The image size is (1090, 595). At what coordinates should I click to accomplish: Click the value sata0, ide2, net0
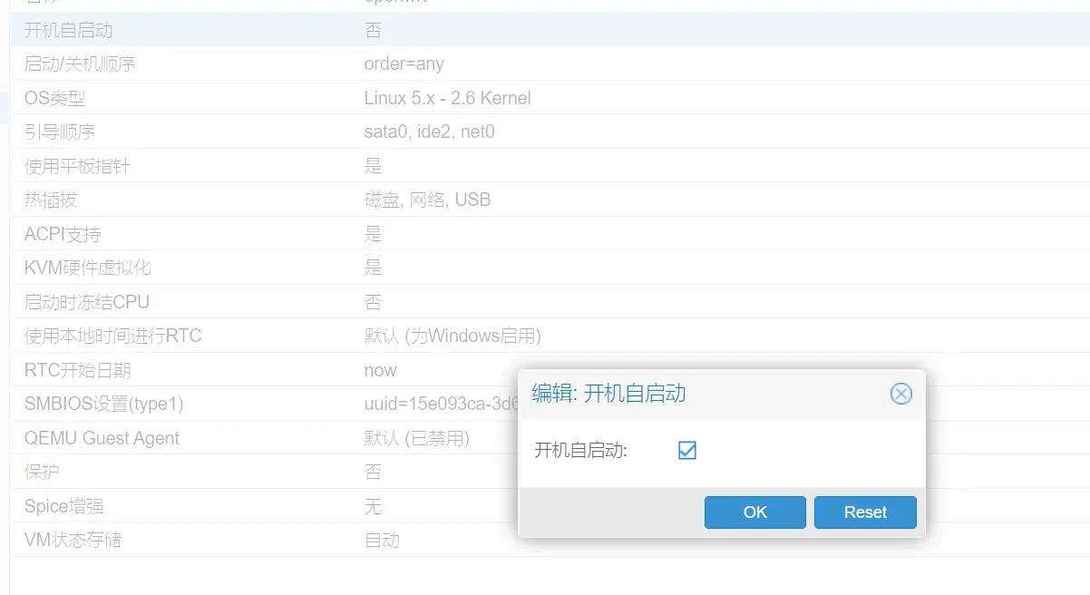[x=429, y=132]
